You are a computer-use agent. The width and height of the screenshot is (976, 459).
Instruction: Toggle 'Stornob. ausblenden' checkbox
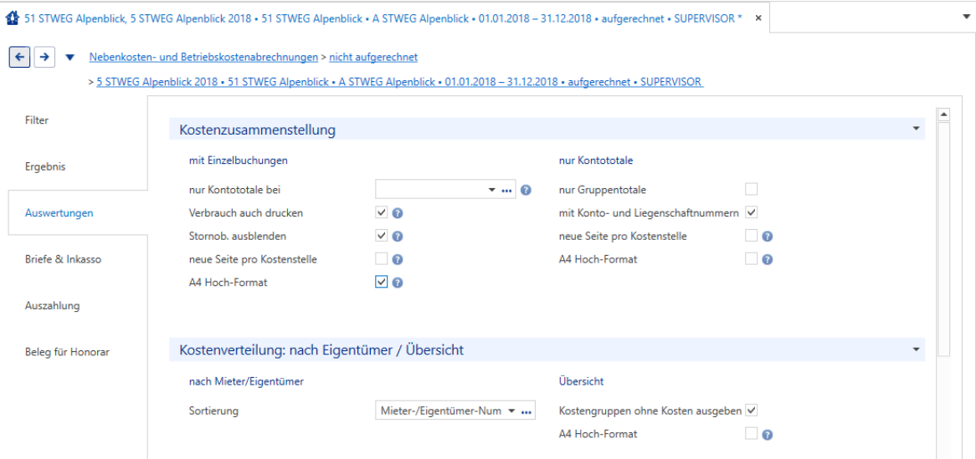382,236
